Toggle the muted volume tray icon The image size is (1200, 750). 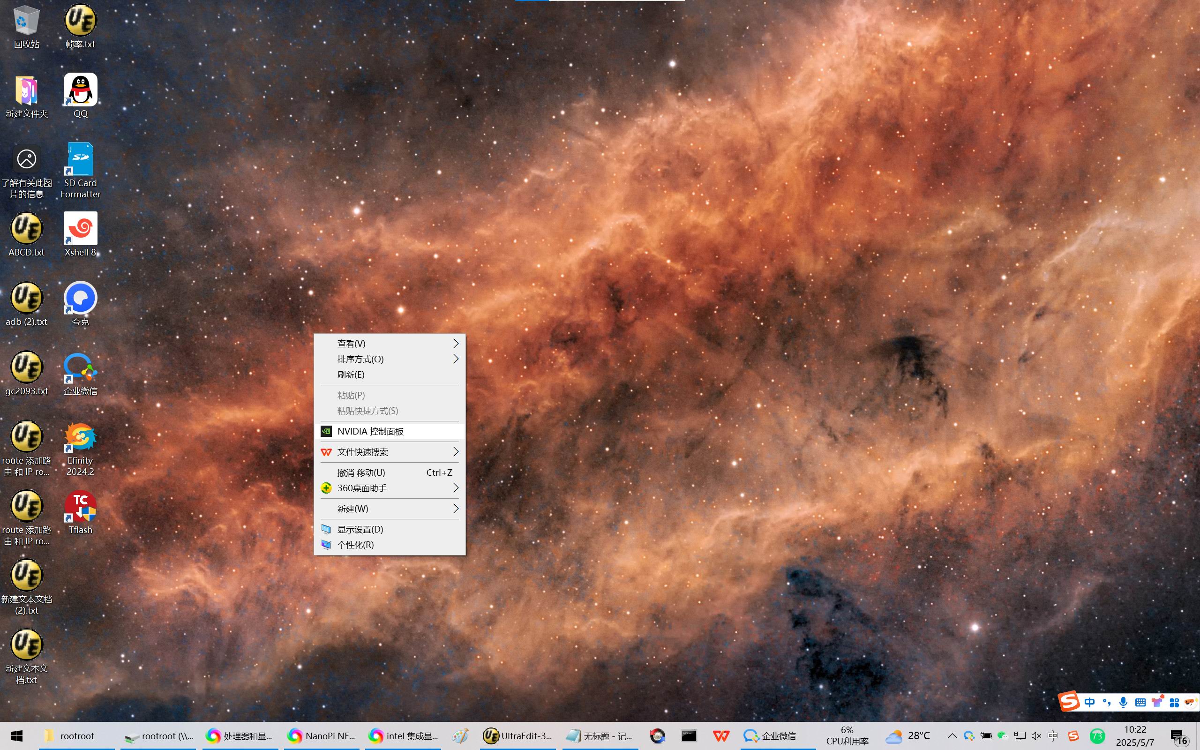coord(1036,736)
